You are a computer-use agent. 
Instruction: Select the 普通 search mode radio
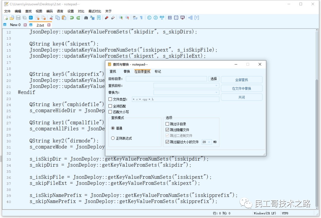point(113,128)
